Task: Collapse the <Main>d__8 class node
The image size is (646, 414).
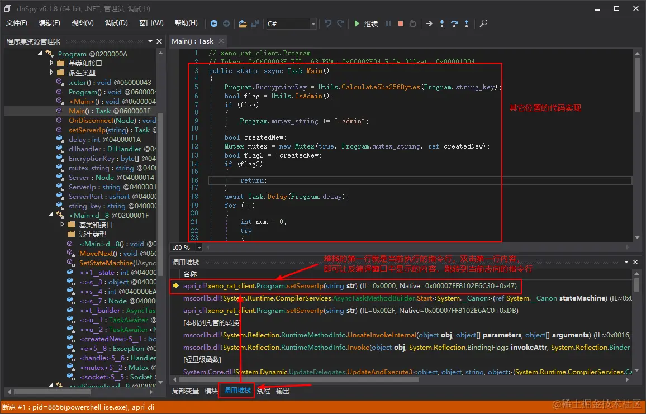Action: click(51, 215)
